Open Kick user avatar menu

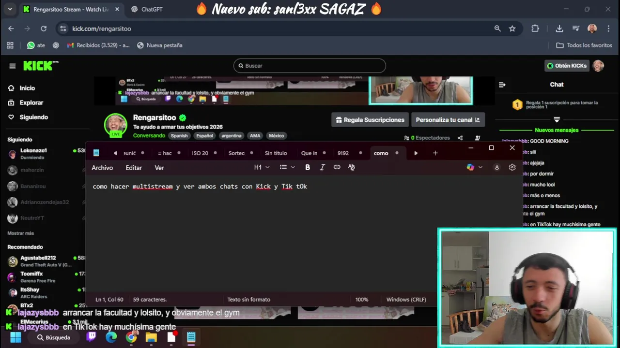point(599,66)
